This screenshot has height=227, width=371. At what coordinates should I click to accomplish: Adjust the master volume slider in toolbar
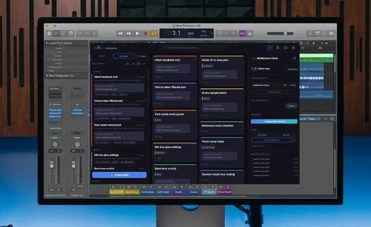(x=280, y=33)
